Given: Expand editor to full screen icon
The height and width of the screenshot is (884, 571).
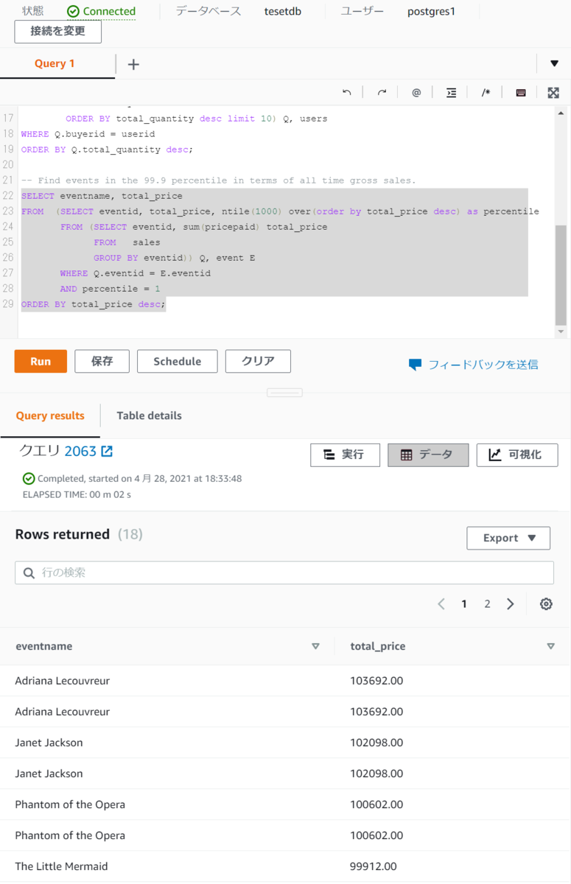Looking at the screenshot, I should click(553, 92).
